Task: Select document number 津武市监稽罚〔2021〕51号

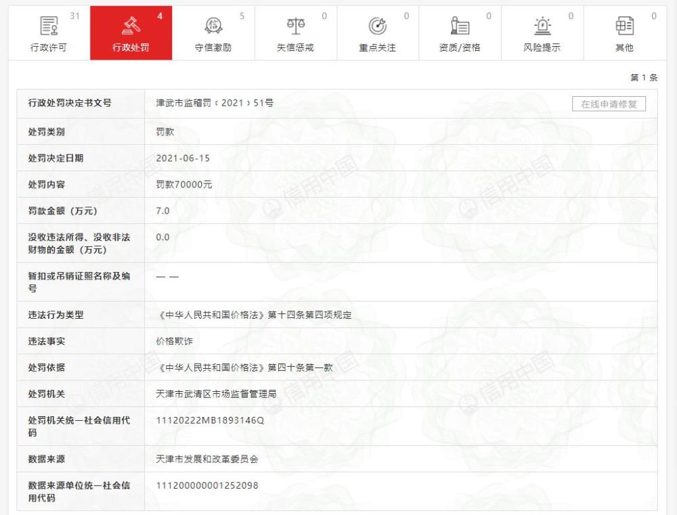Action: click(x=215, y=103)
